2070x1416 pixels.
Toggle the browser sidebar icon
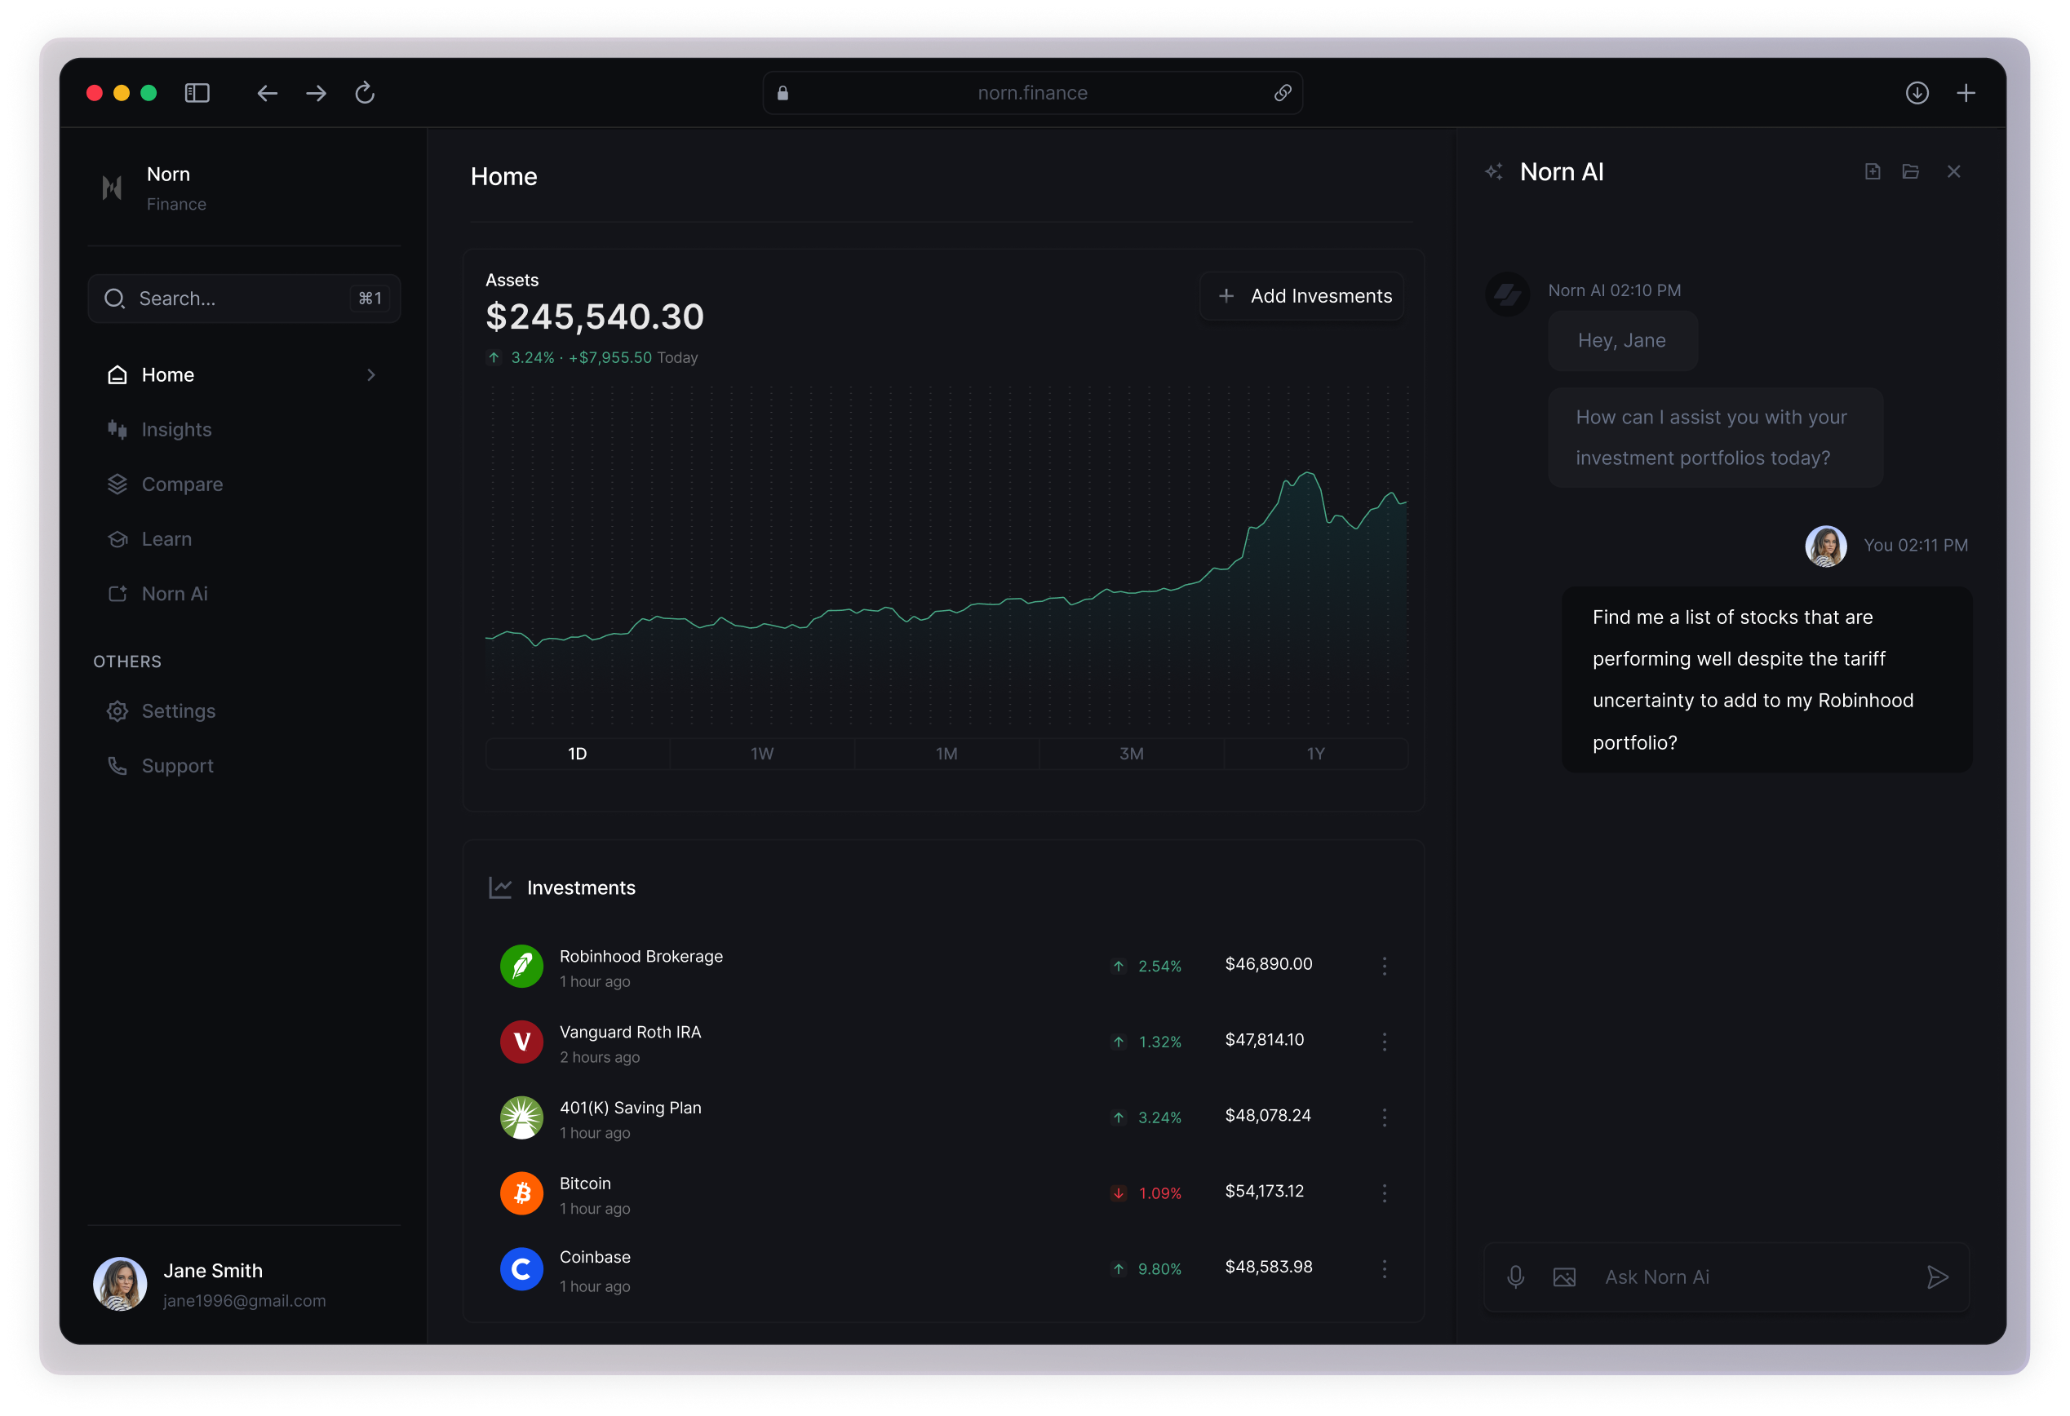point(197,93)
